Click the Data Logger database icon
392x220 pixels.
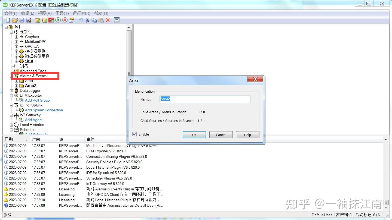click(x=16, y=90)
